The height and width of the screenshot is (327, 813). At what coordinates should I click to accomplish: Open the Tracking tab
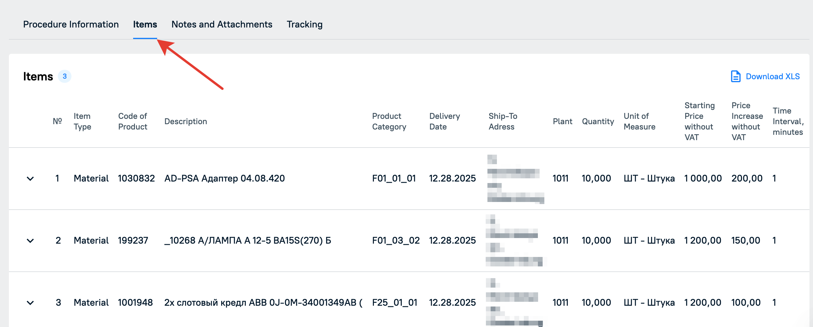[x=305, y=24]
